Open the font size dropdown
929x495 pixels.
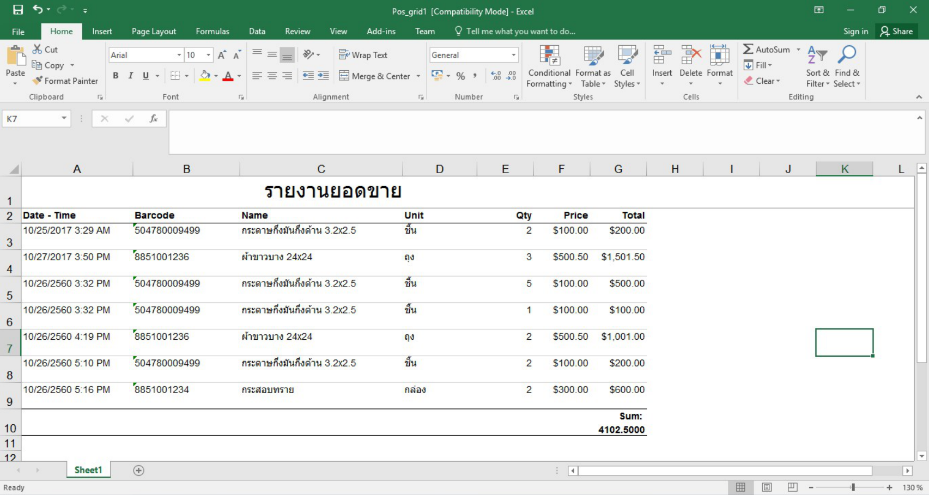208,55
